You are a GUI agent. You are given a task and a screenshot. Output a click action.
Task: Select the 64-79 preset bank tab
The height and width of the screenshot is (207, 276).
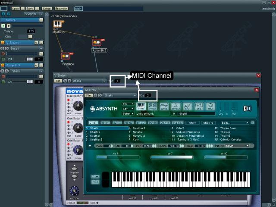tap(141, 122)
